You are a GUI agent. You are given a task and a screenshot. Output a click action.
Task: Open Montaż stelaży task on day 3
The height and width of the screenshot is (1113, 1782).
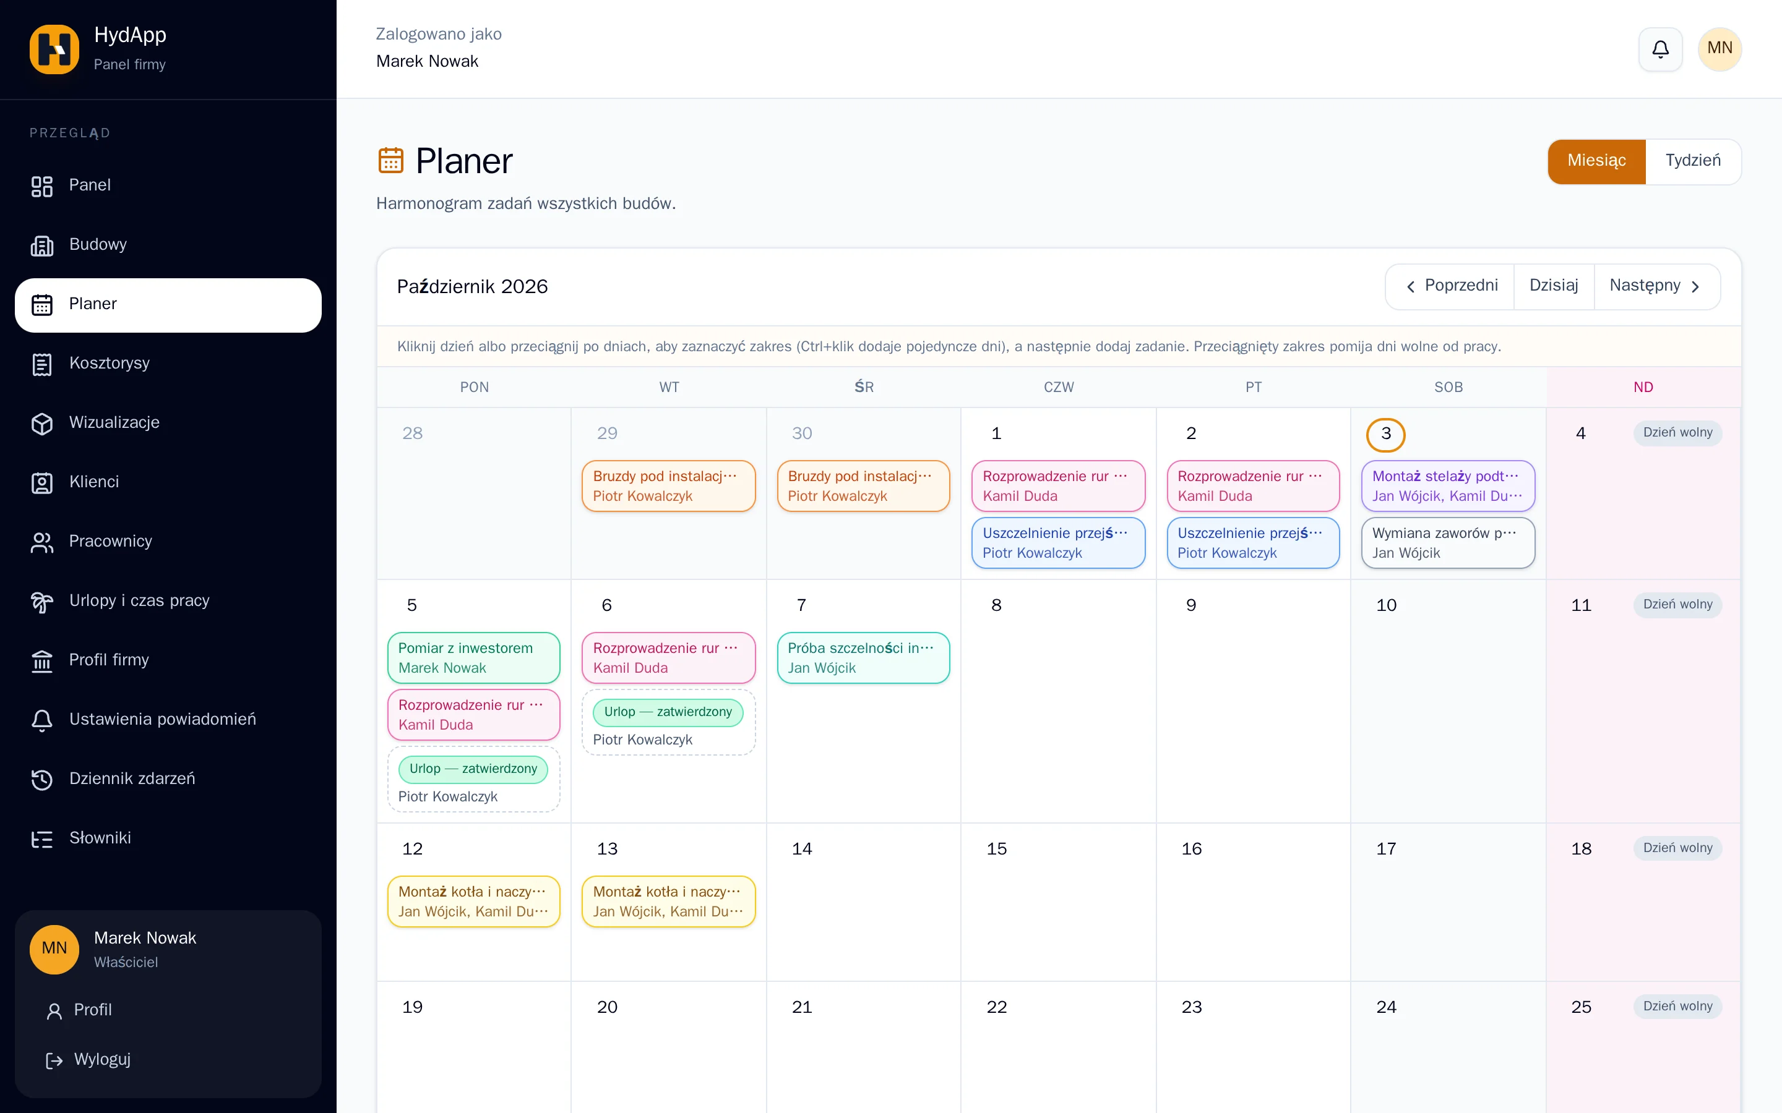[1448, 486]
